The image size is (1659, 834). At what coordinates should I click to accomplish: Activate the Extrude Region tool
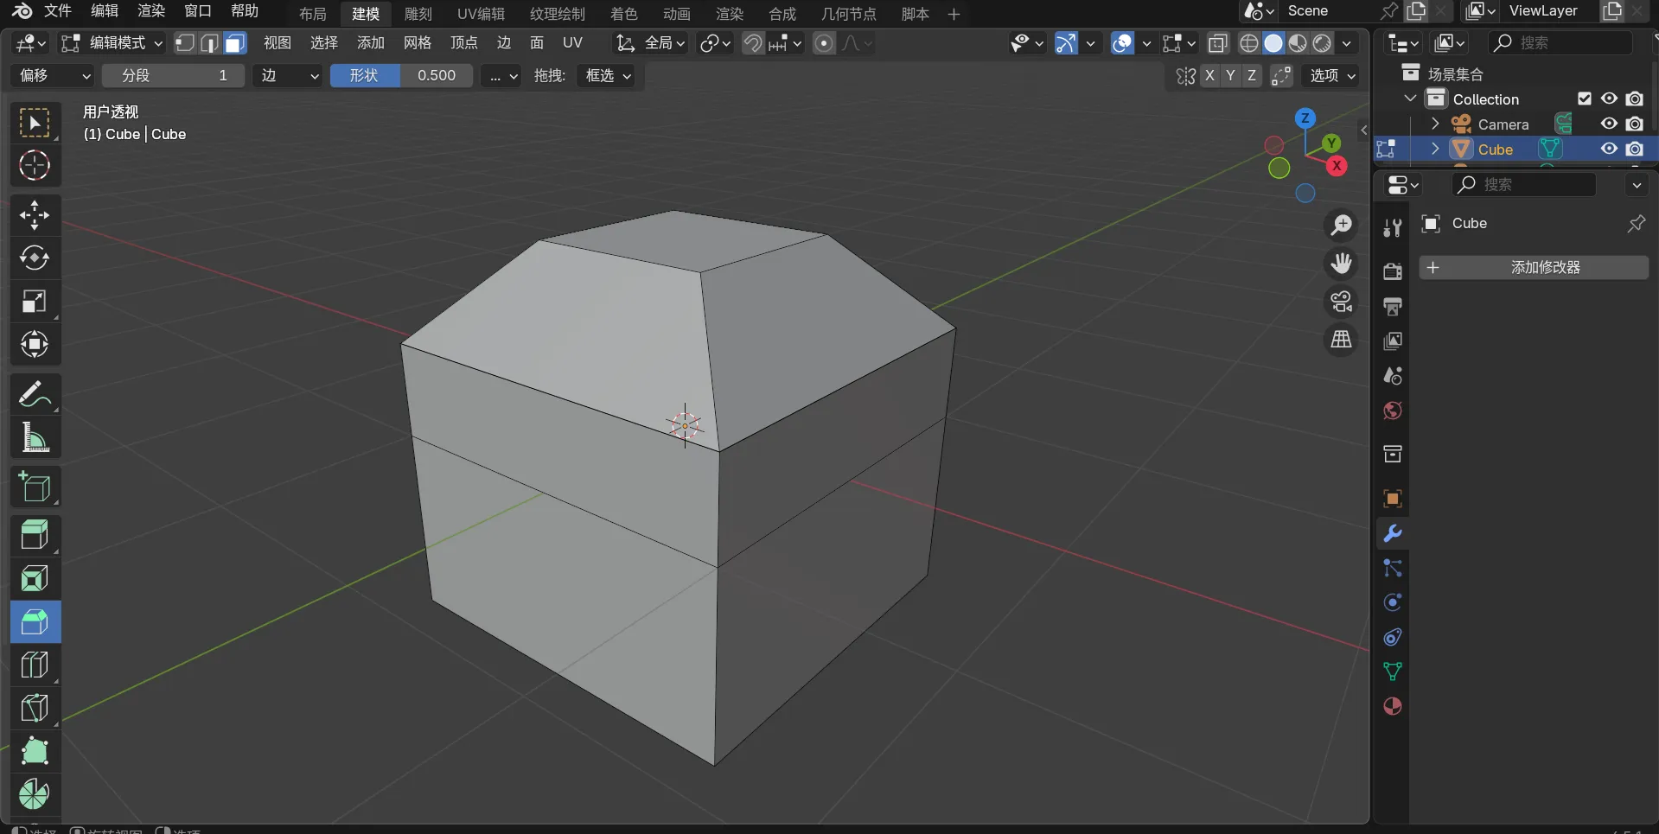35,535
